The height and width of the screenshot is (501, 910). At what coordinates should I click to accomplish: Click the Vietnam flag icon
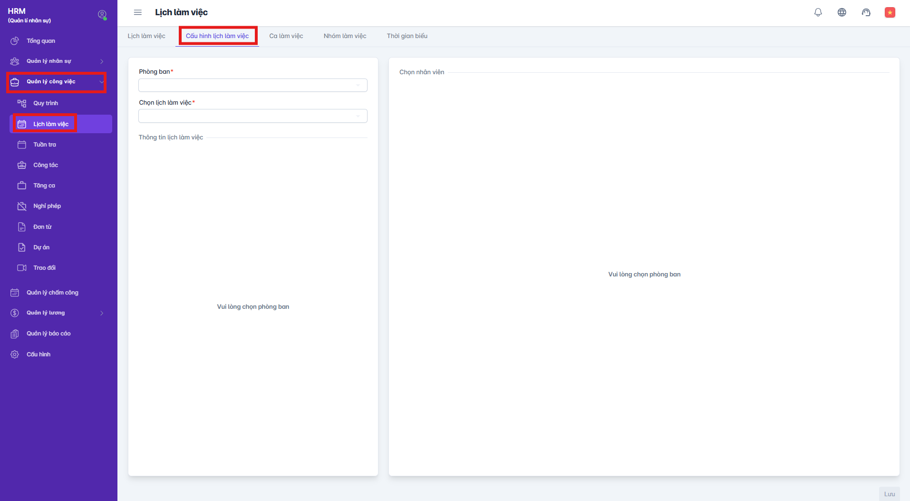[890, 12]
